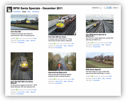This screenshot has height=101, width=126.
Task: Click non-commercial icon under Santa Special at Maynooth
Action: (x=88, y=43)
